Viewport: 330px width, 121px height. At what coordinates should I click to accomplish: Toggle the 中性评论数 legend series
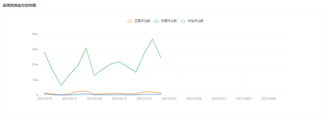click(x=192, y=21)
